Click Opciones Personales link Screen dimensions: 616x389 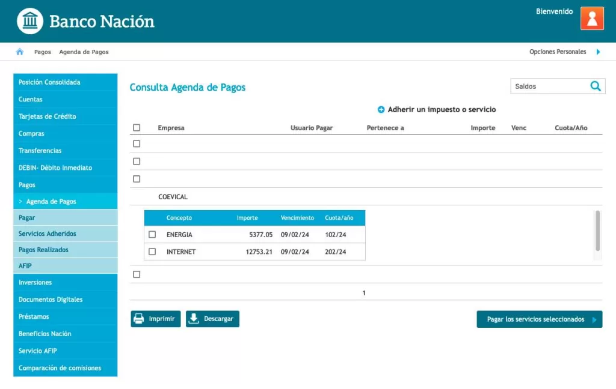pyautogui.click(x=558, y=52)
